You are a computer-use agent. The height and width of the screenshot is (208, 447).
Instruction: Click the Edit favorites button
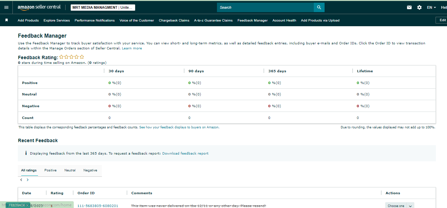click(442, 20)
